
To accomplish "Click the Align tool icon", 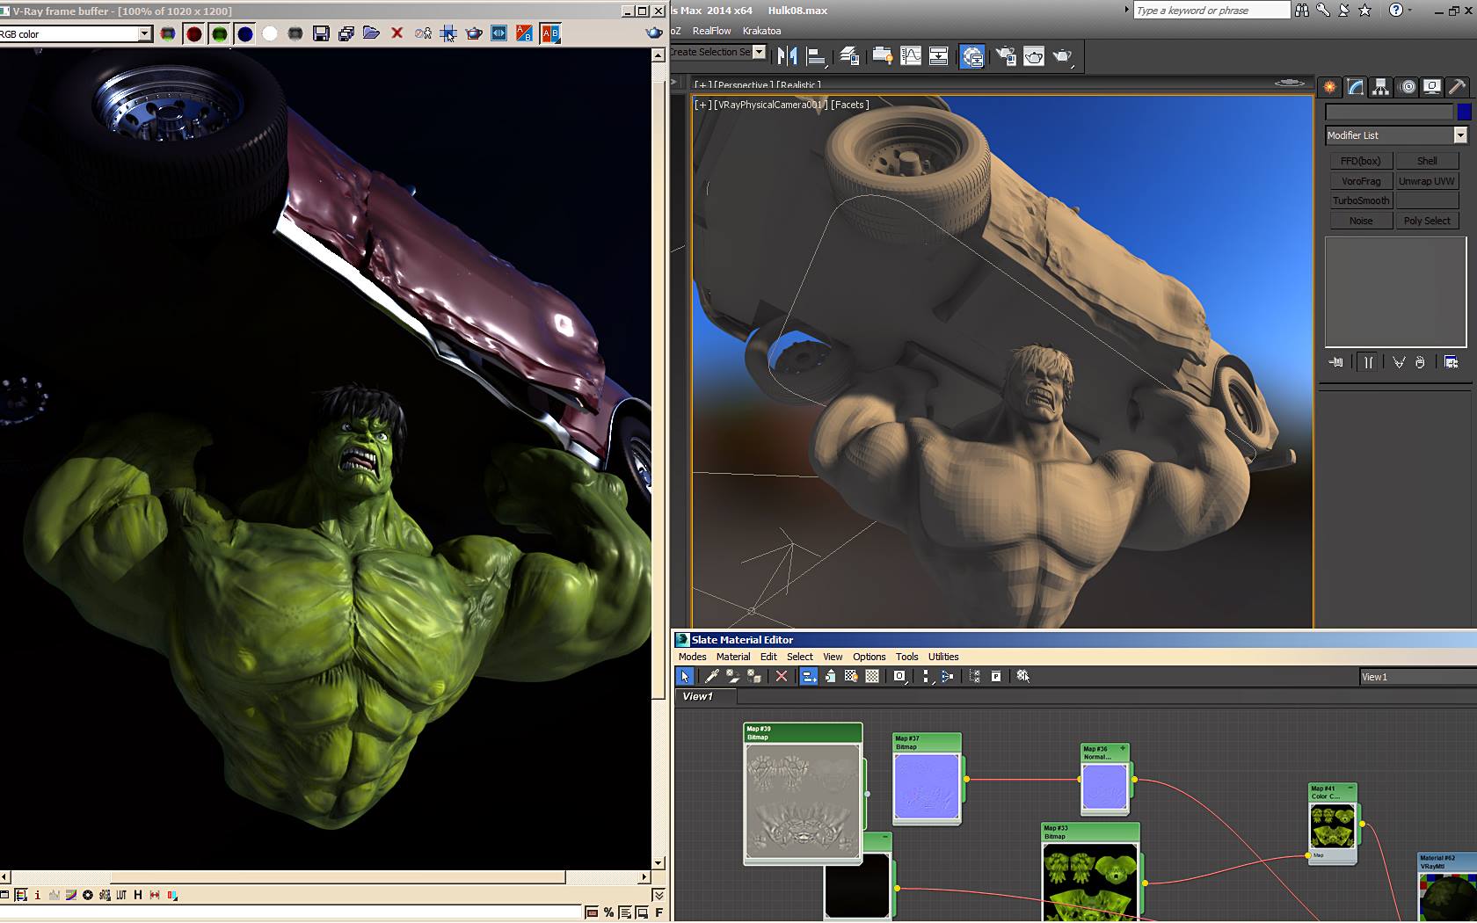I will coord(817,56).
